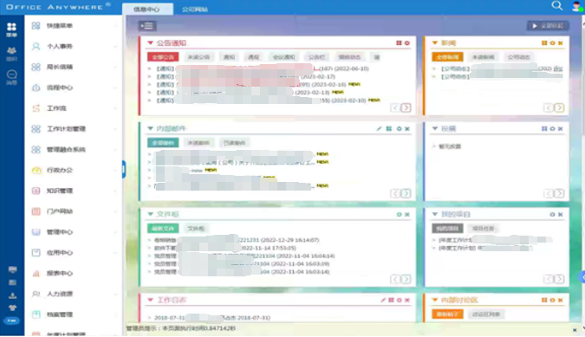This screenshot has height=337, width=585.
Task: Select 组织 icon in left rail
Action: tap(11, 54)
